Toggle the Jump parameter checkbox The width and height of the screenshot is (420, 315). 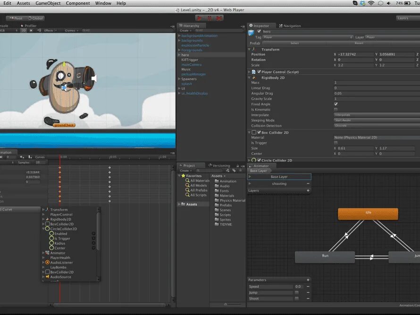(x=296, y=292)
